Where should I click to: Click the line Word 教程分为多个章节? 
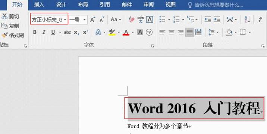158,126
